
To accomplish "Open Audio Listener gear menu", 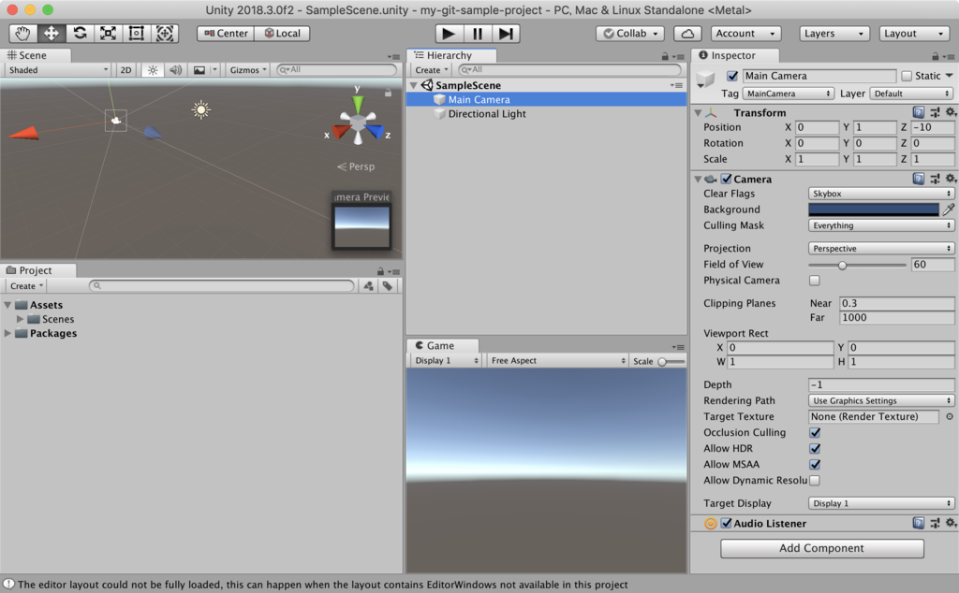I will (951, 523).
